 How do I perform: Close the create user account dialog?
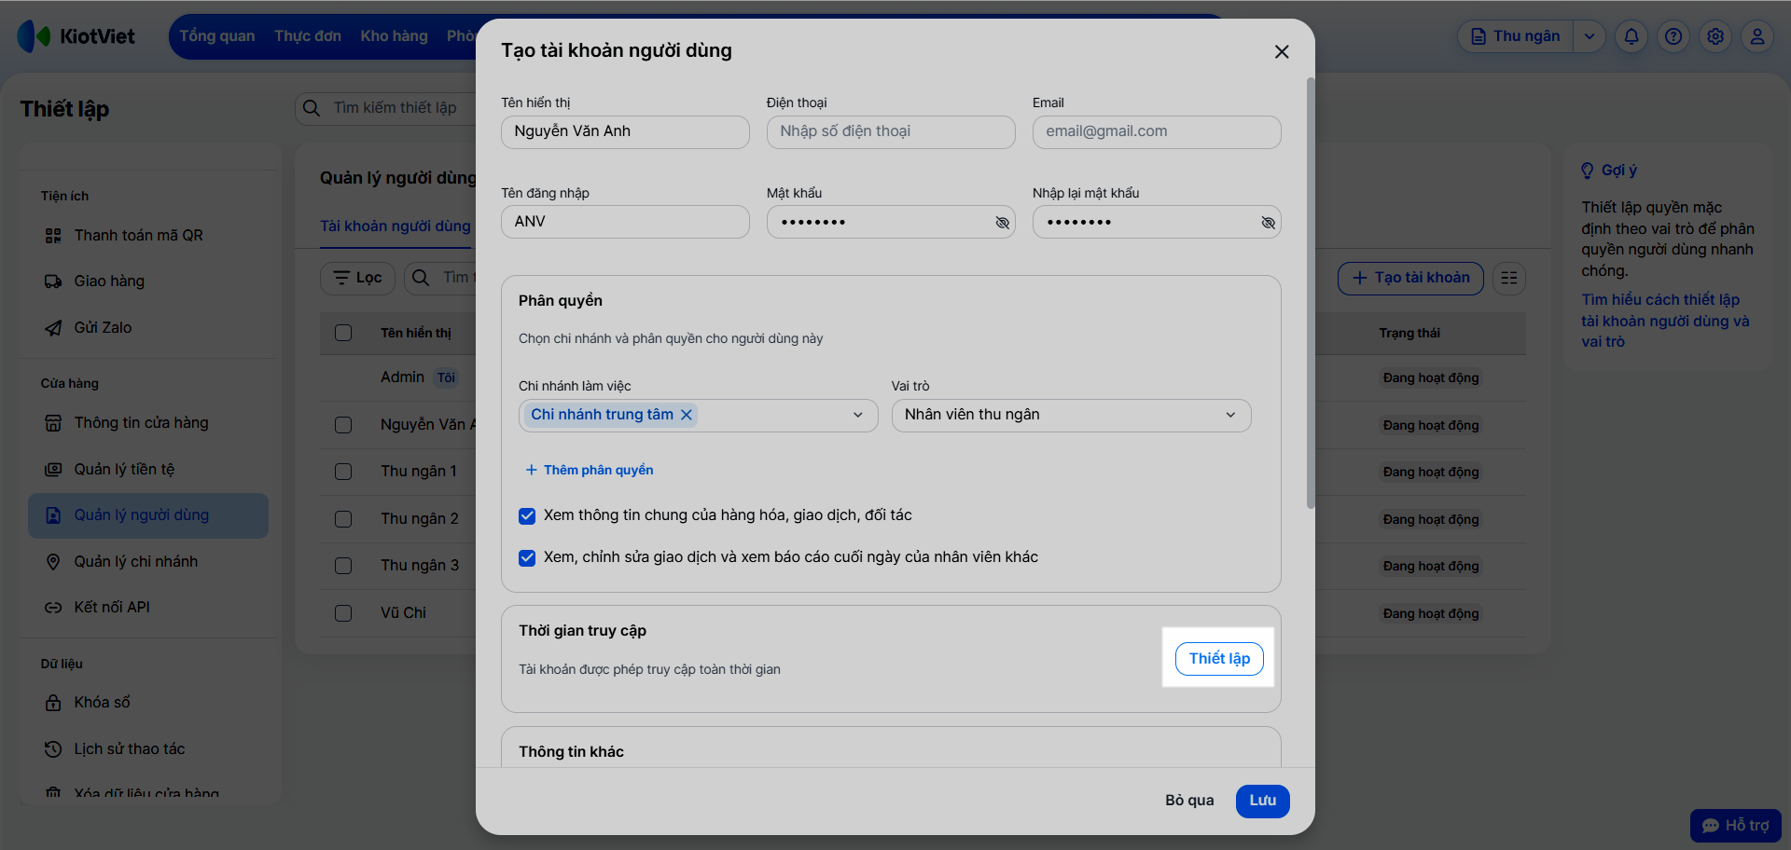(1282, 52)
